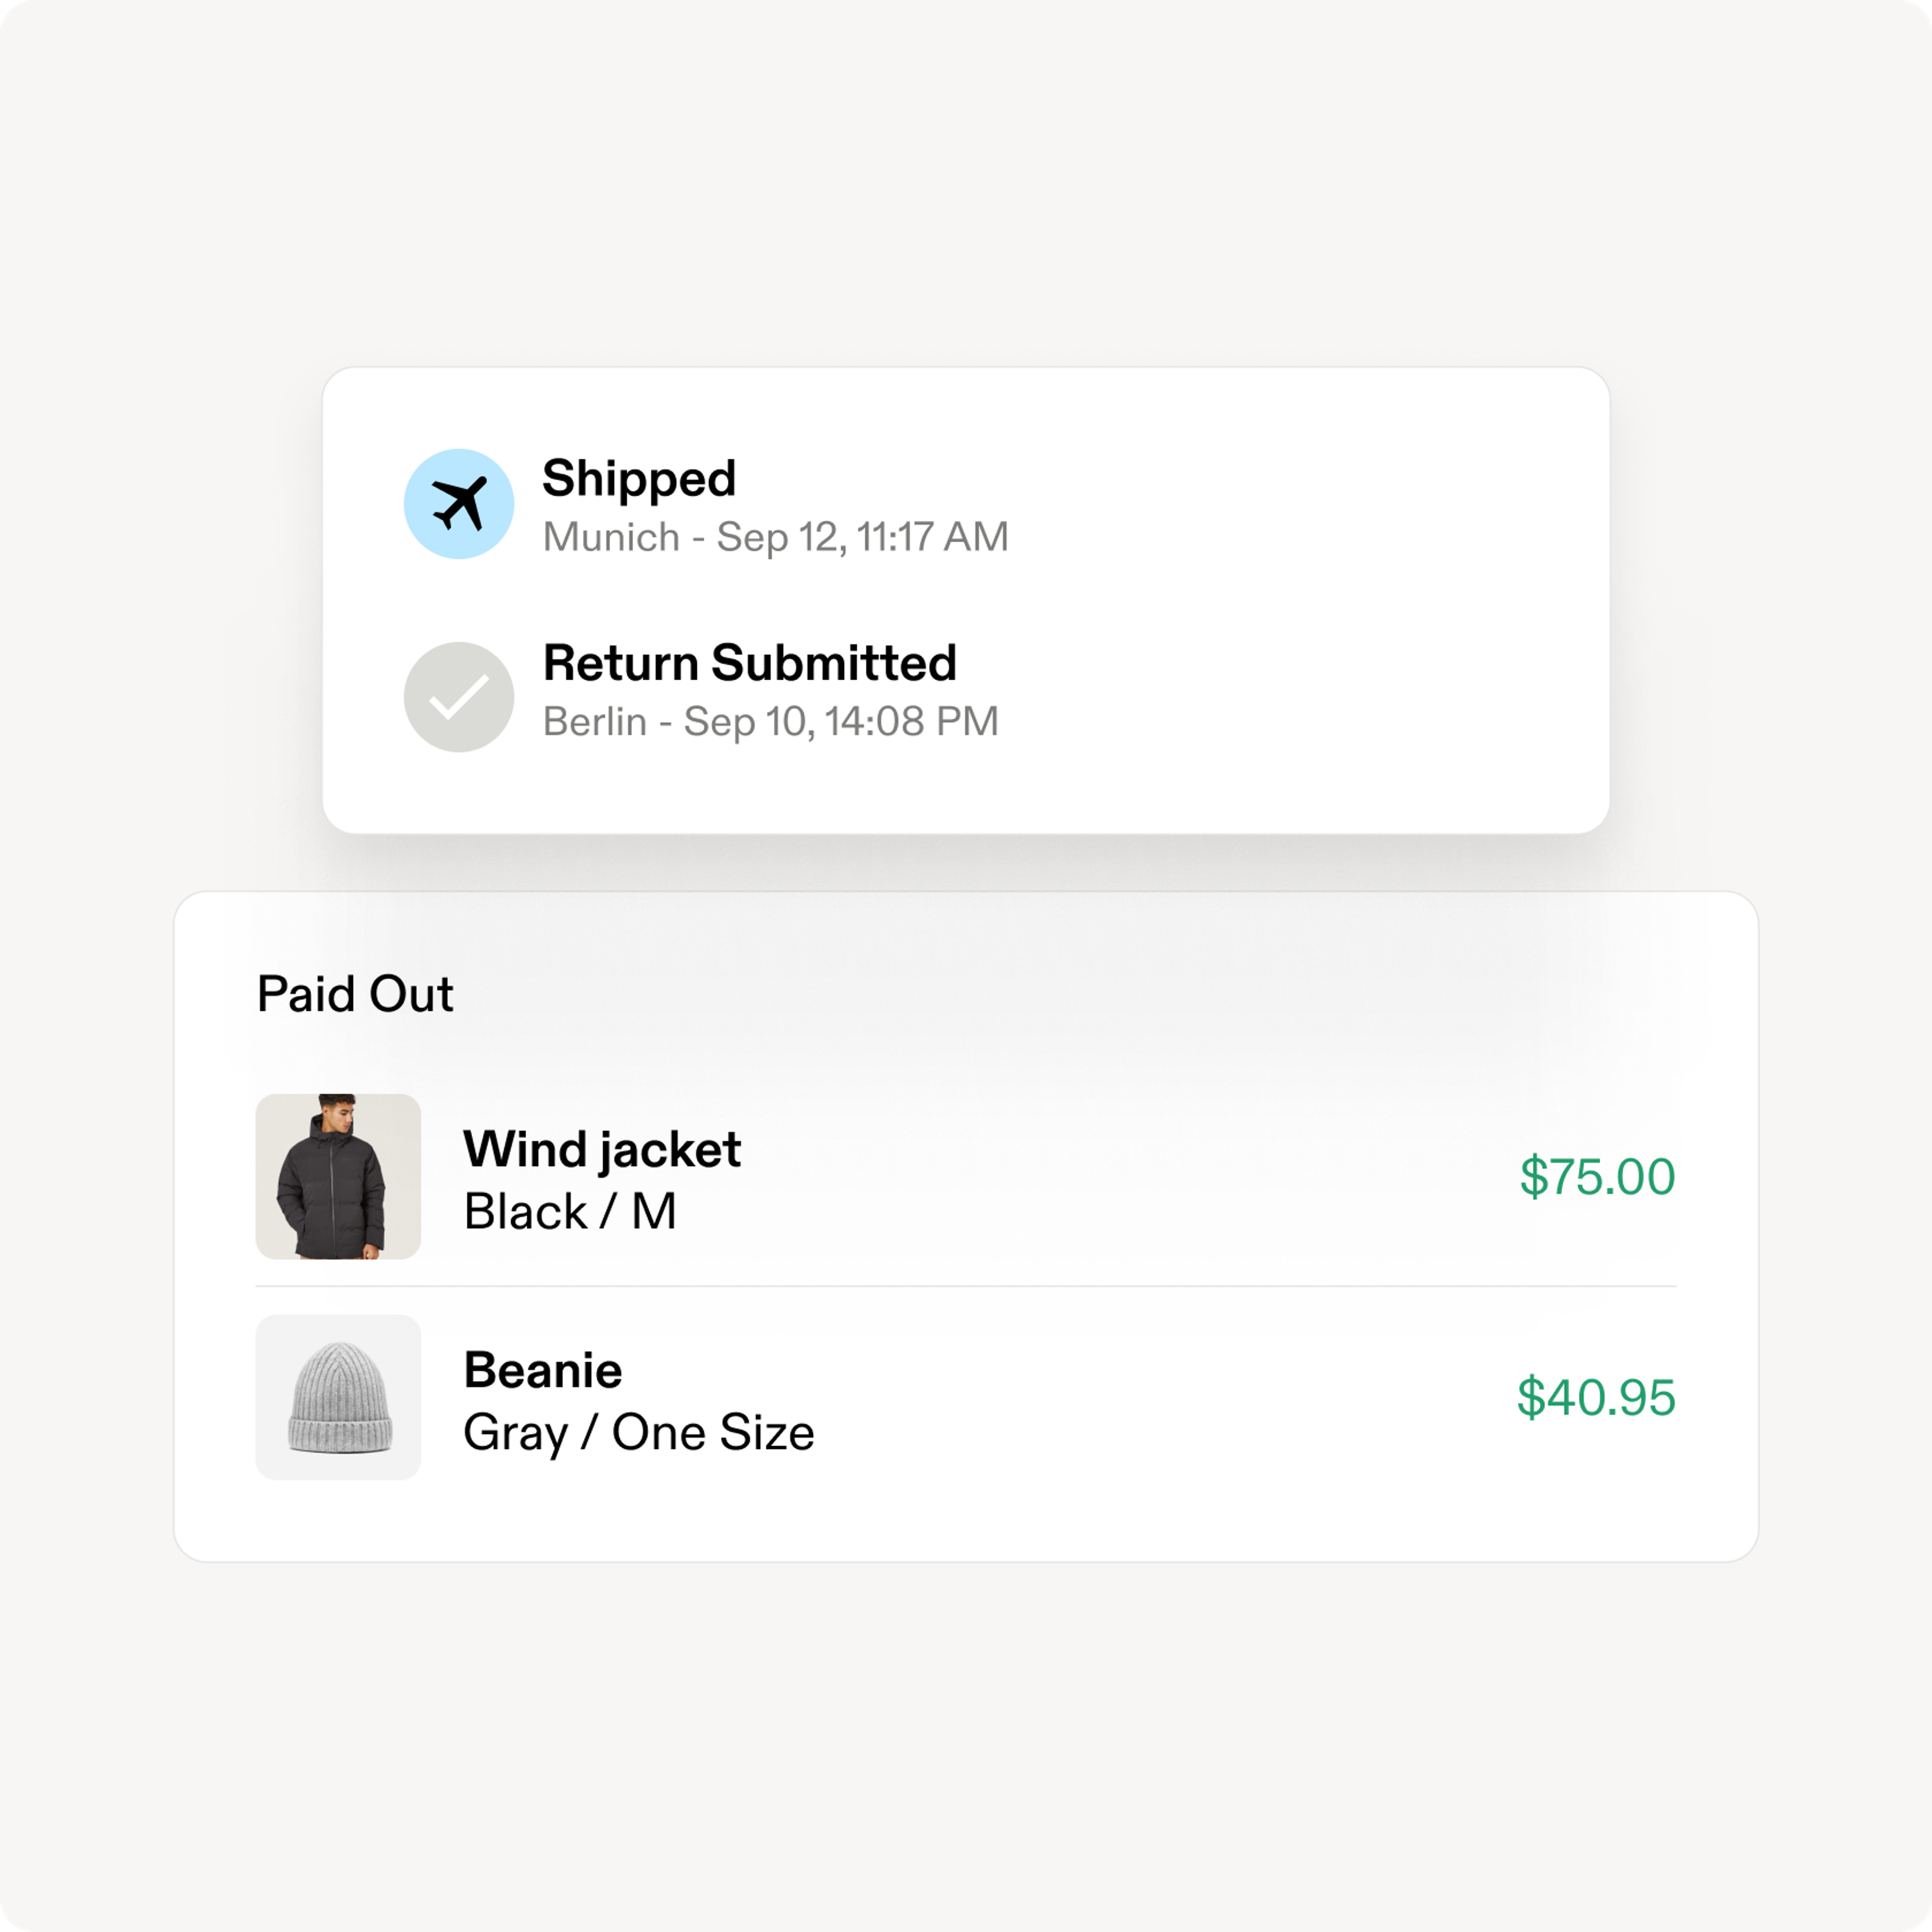Viewport: 1932px width, 1932px height.
Task: Click the Munich location text
Action: point(611,537)
